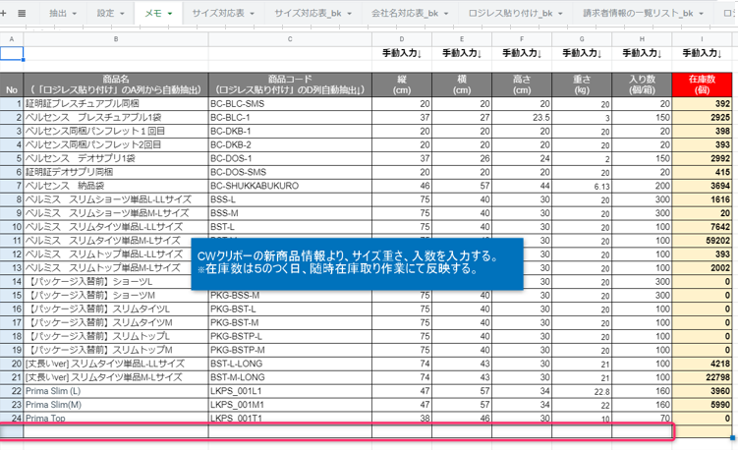The image size is (738, 450).
Task: Click the red 在庫数 (個) header cell
Action: pos(702,84)
